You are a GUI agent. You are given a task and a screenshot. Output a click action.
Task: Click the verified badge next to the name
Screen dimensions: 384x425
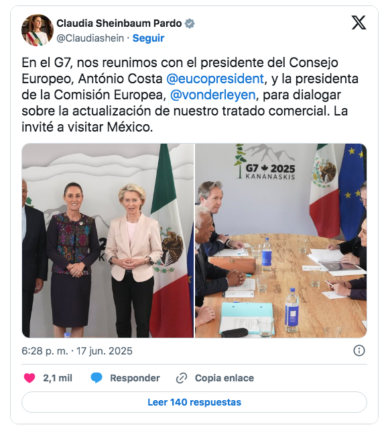(x=190, y=23)
